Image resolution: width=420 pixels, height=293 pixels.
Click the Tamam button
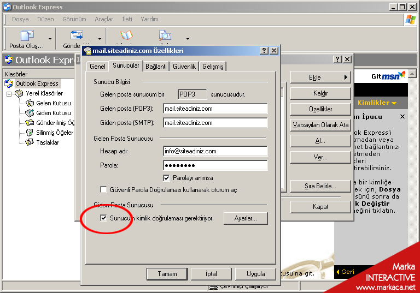167,274
